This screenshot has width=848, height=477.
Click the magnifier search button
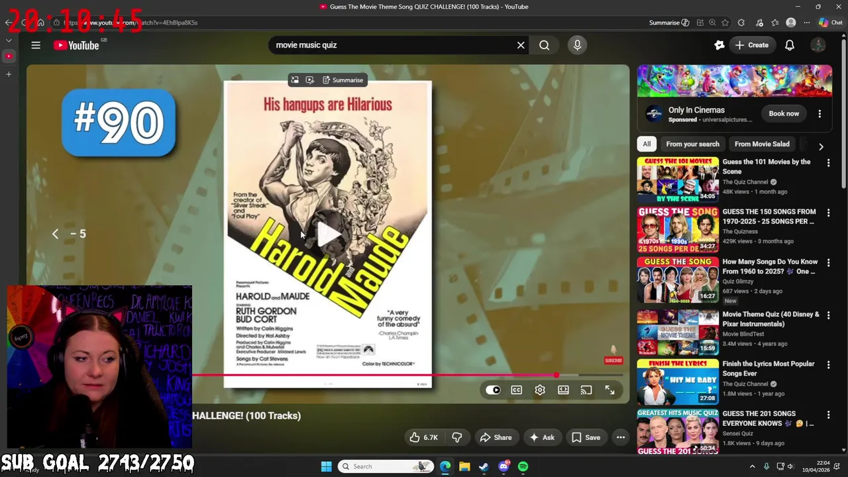pyautogui.click(x=544, y=45)
